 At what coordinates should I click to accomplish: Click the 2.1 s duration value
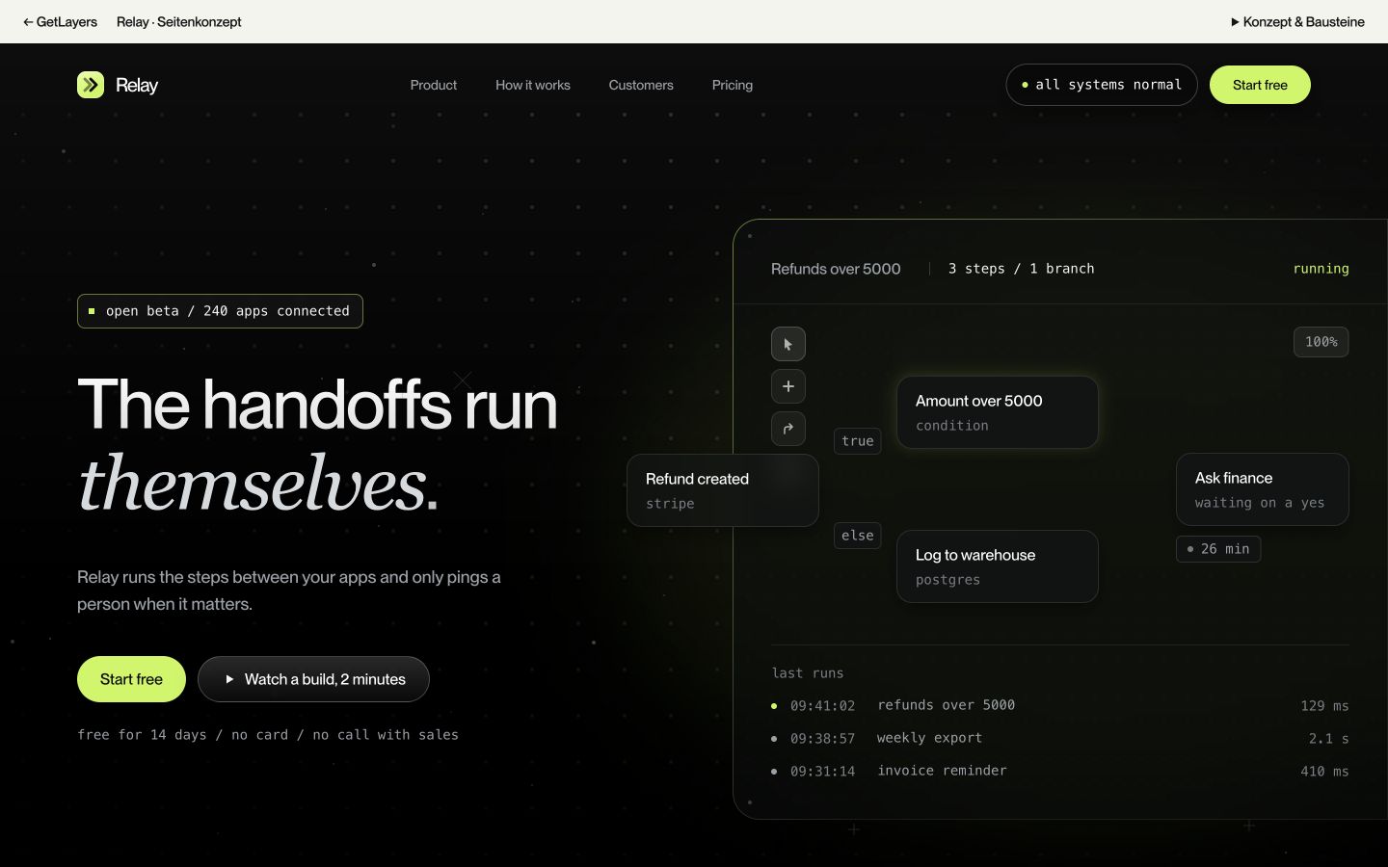point(1328,739)
